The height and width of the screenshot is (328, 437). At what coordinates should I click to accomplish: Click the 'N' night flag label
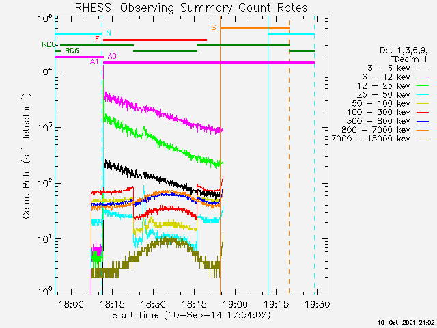[109, 33]
